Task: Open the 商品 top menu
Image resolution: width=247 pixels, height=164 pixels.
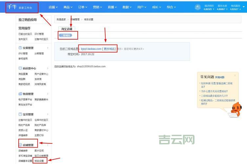Action: (x=68, y=7)
